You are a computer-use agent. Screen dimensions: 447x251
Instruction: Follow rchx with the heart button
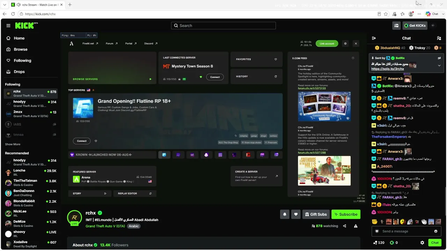coord(296,214)
